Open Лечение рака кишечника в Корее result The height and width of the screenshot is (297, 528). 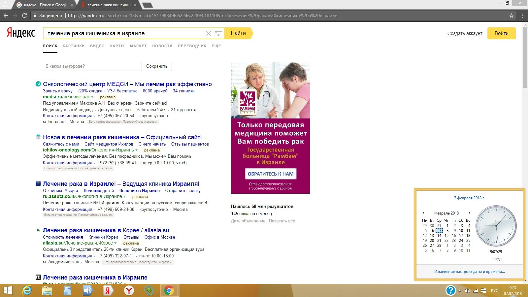(x=106, y=230)
